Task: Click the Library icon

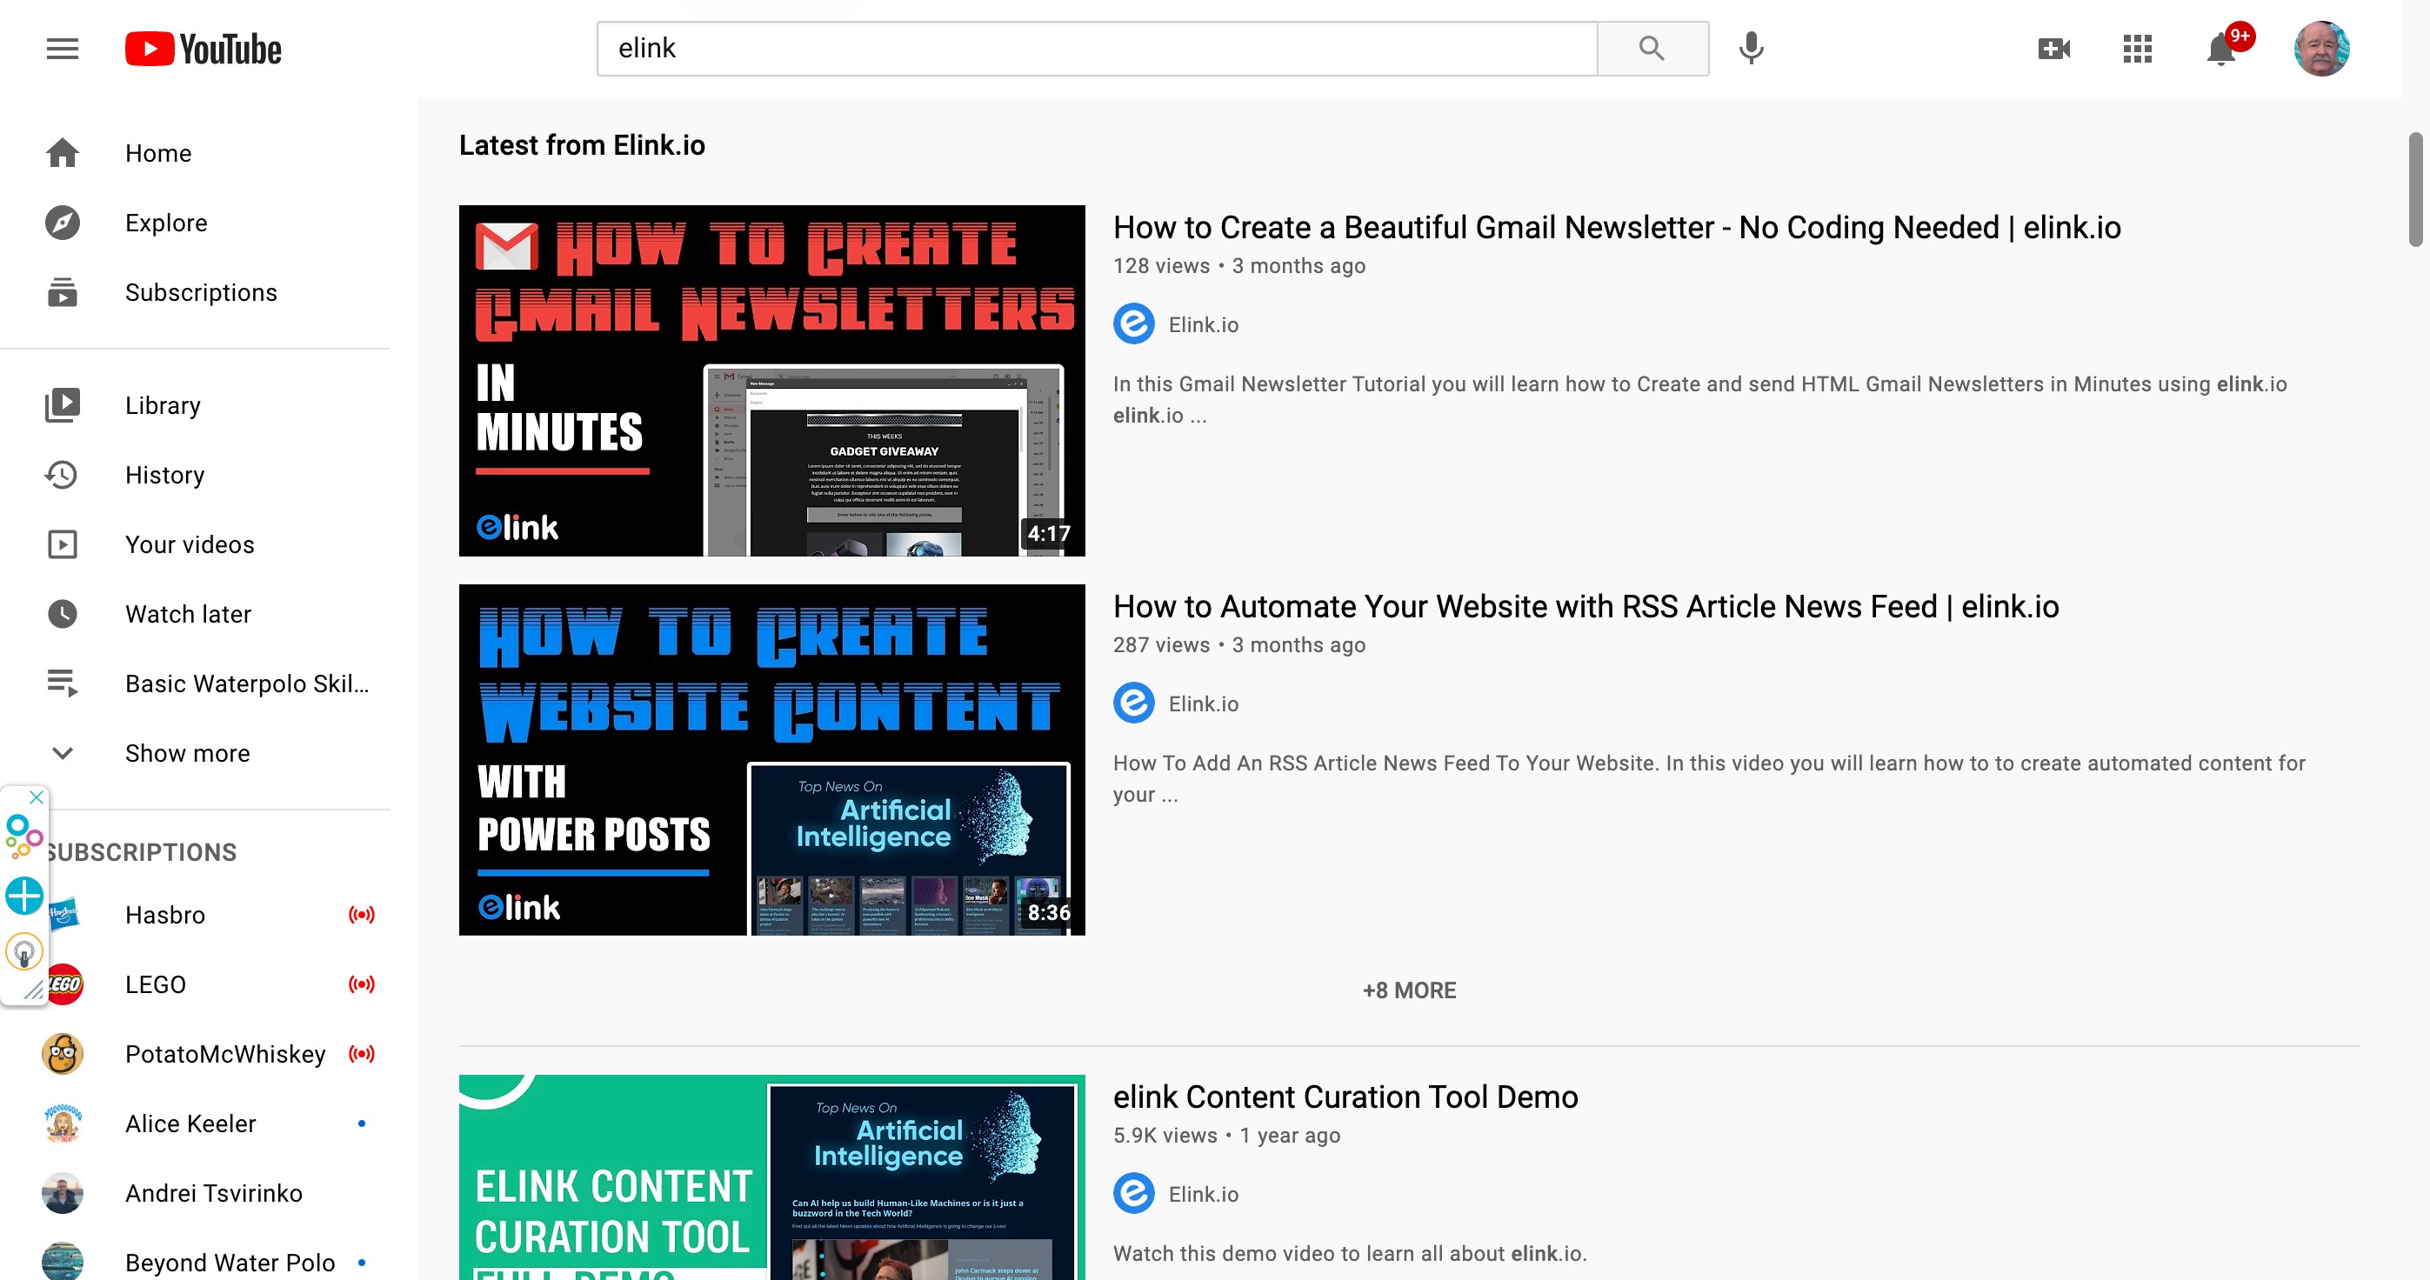Action: click(63, 404)
